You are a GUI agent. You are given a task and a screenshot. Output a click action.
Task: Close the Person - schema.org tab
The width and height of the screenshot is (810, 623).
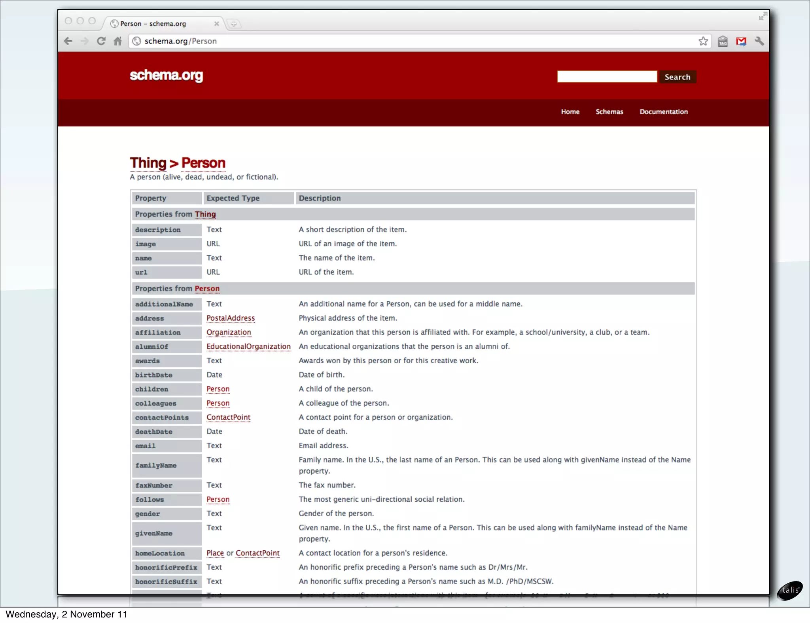(x=216, y=24)
